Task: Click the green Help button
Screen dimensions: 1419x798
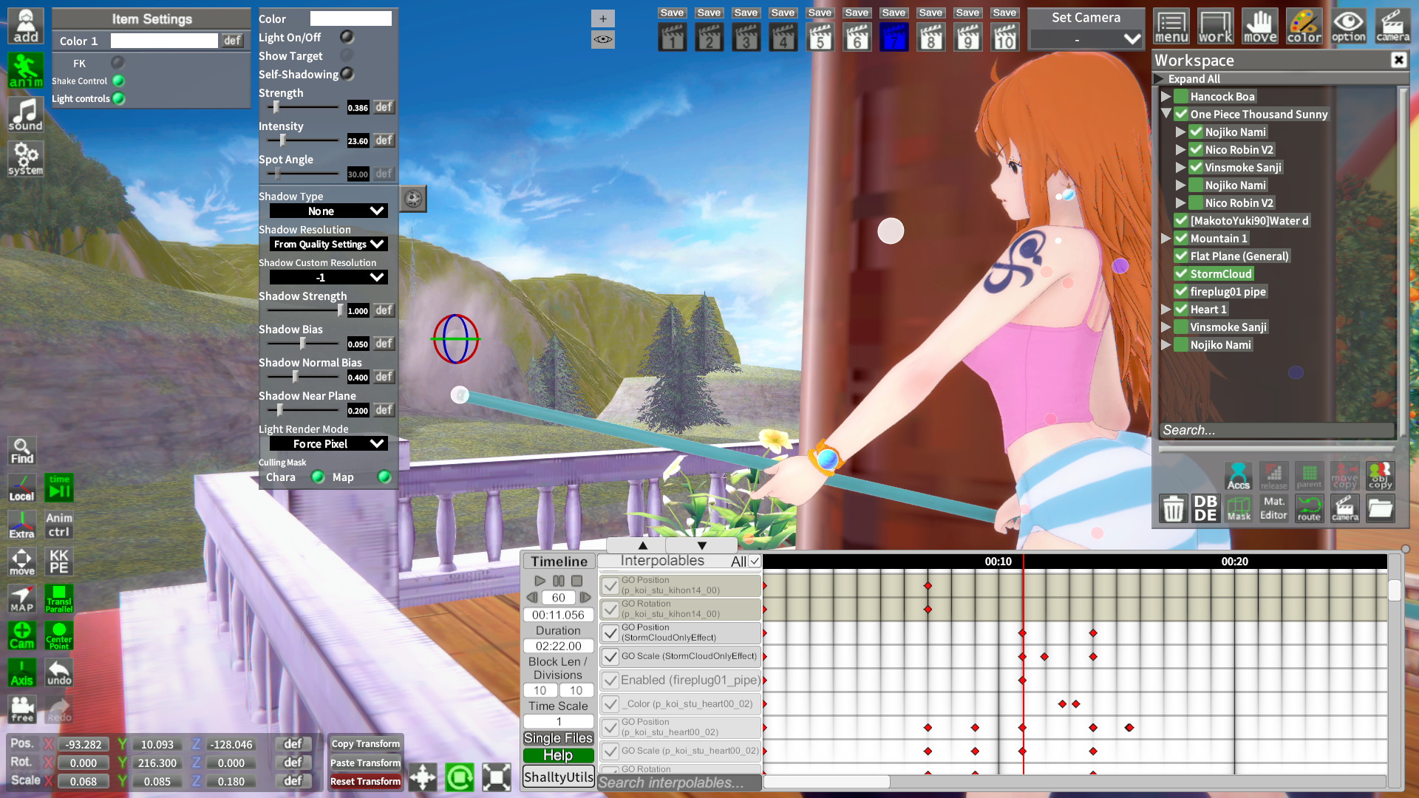Action: click(558, 755)
